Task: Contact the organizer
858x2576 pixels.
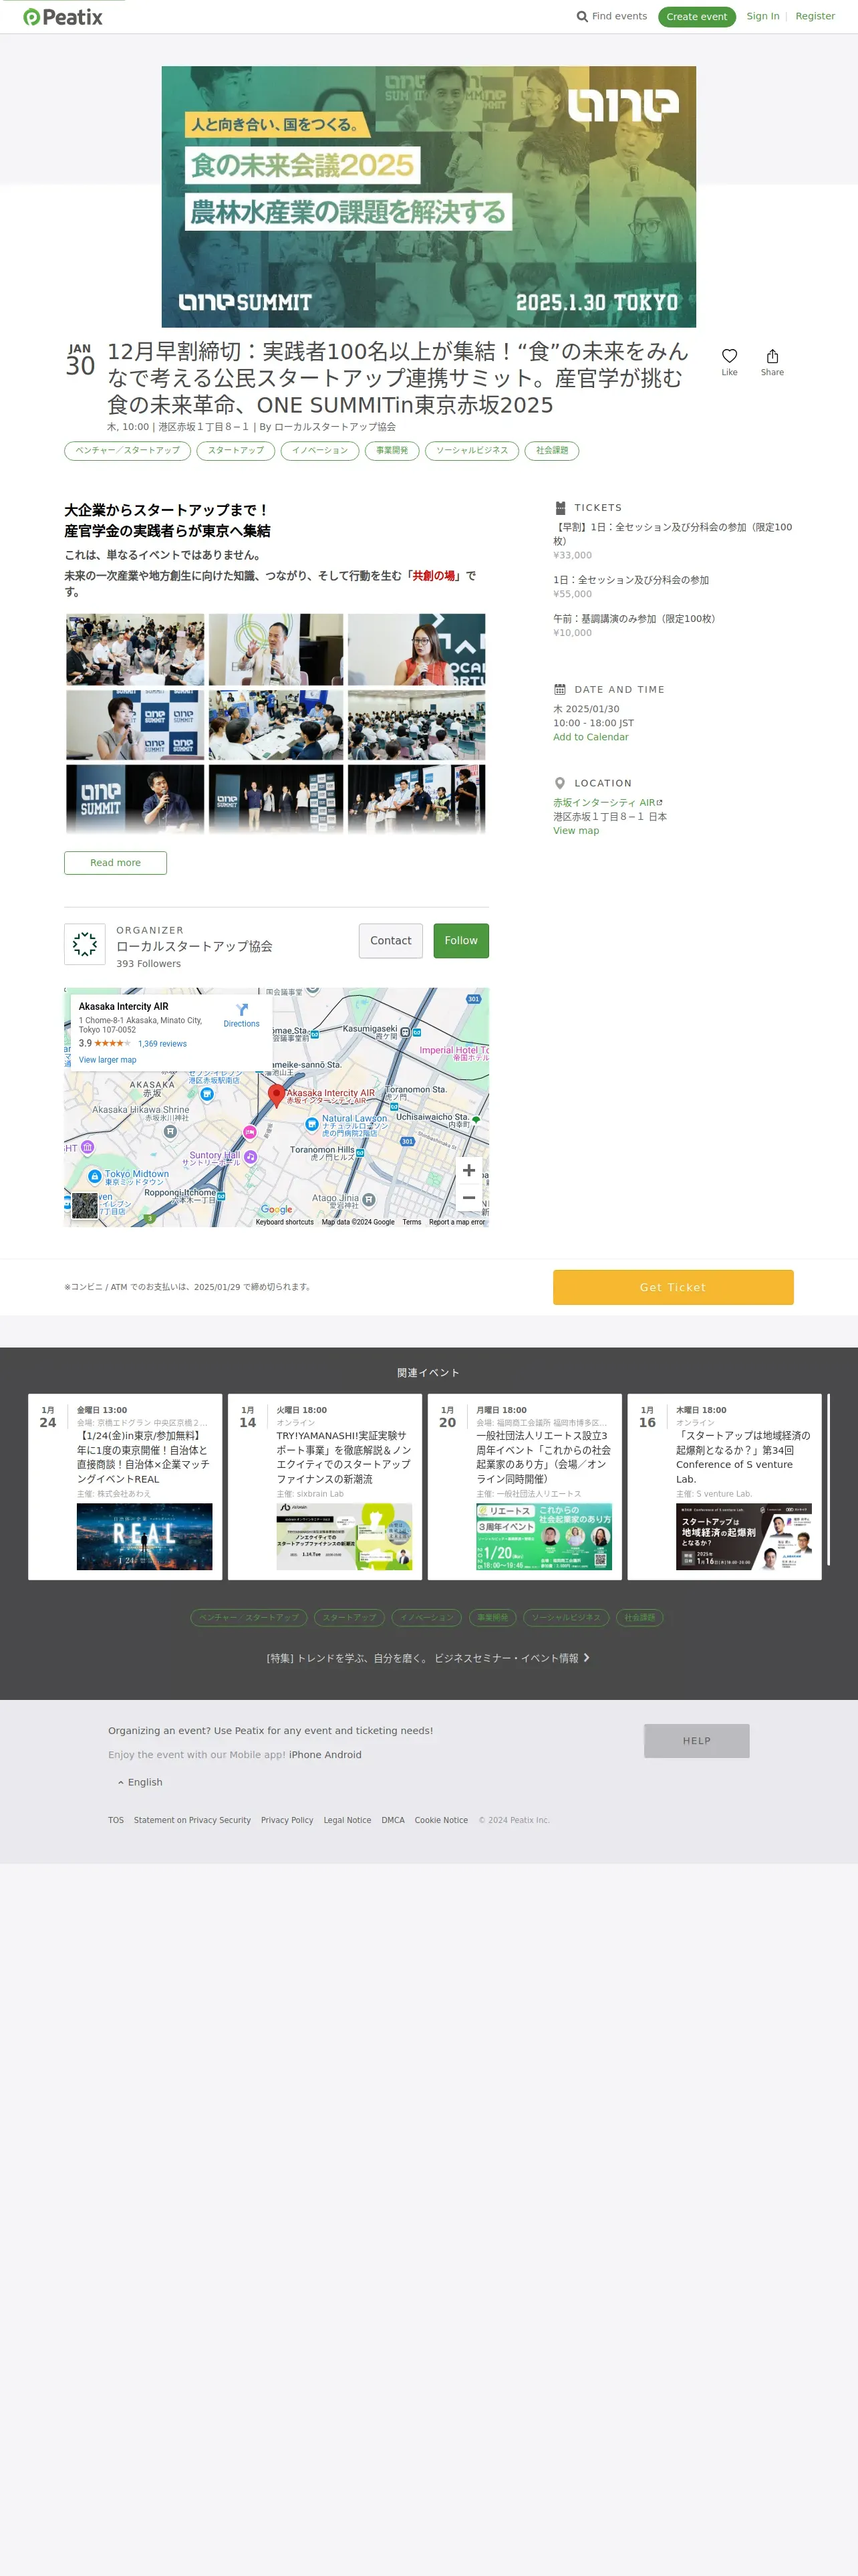Action: coord(390,941)
